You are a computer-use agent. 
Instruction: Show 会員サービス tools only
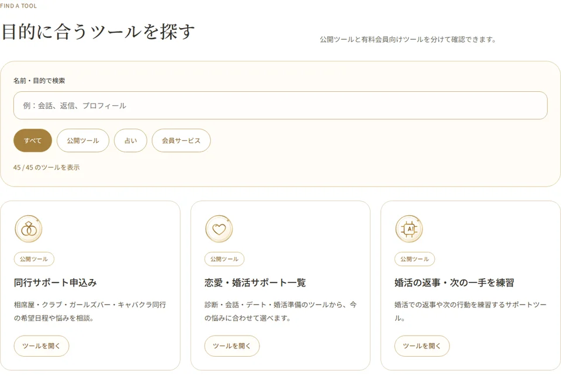[x=181, y=140]
